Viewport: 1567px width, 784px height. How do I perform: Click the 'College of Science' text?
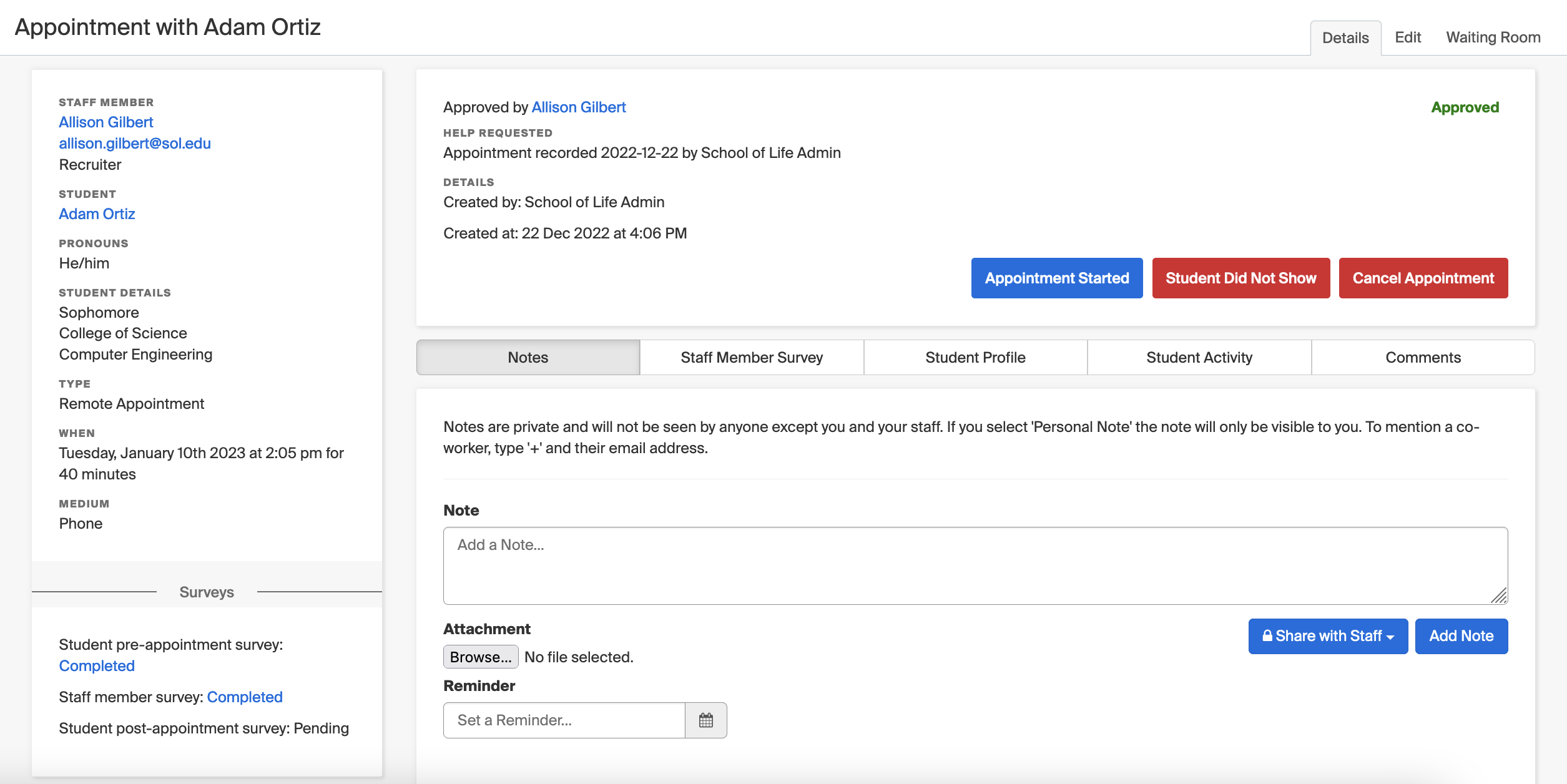pos(123,333)
